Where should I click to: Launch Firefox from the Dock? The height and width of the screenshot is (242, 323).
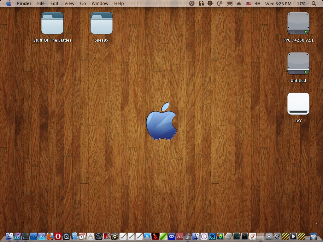[x=50, y=236]
